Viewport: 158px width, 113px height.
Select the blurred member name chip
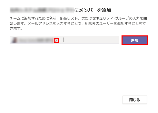point(34,40)
